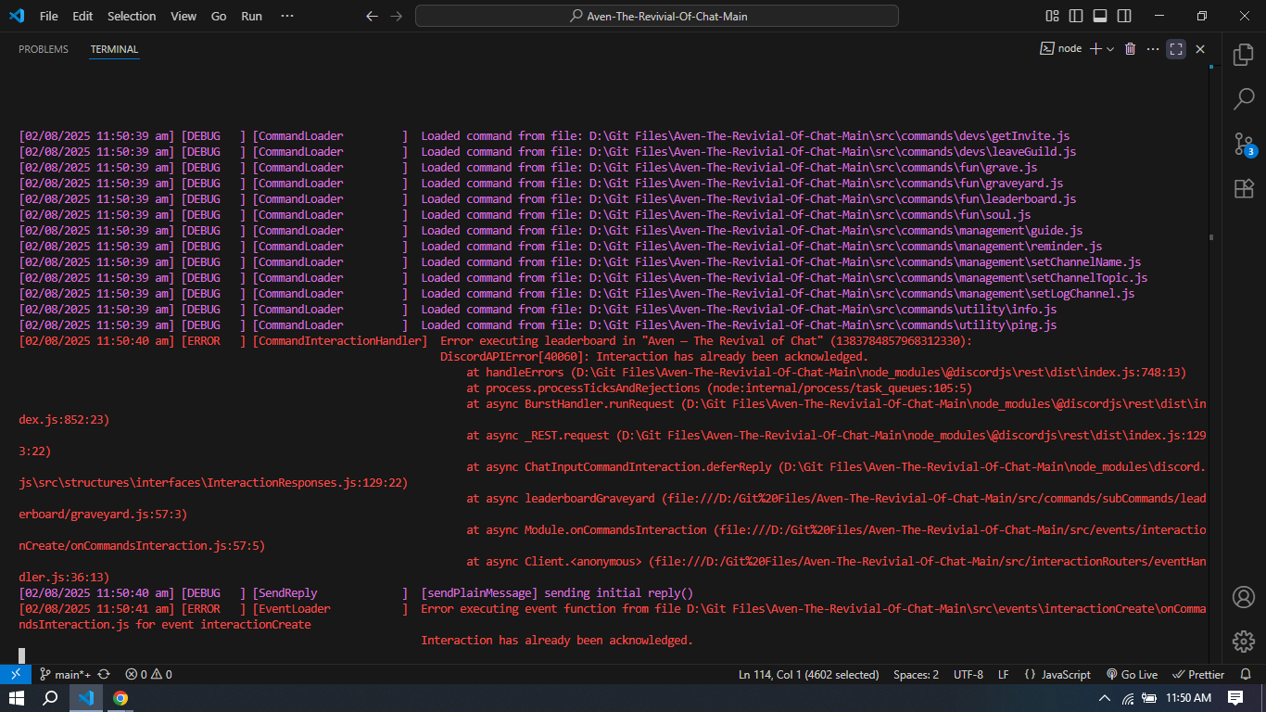Open the launch profile dropdown beside plus
1266x712 pixels.
coord(1110,49)
